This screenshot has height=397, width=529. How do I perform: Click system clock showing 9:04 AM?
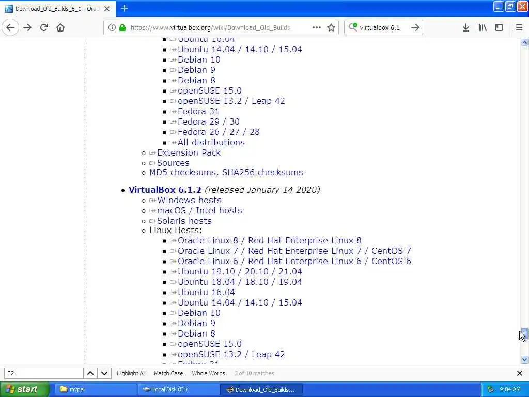click(x=510, y=389)
